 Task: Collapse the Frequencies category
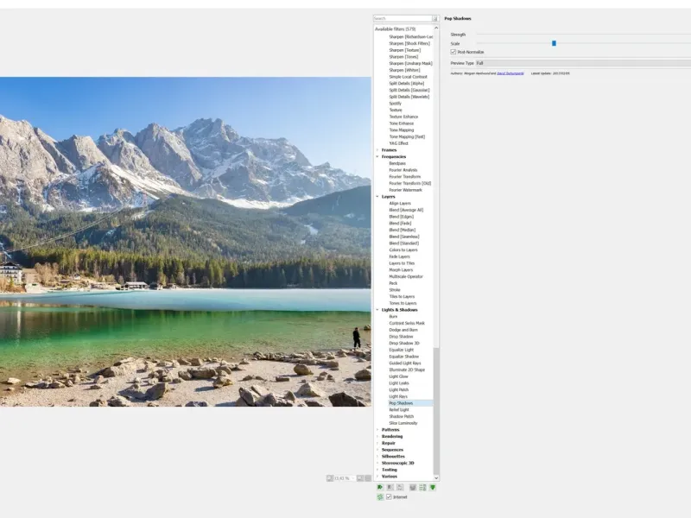(x=377, y=156)
